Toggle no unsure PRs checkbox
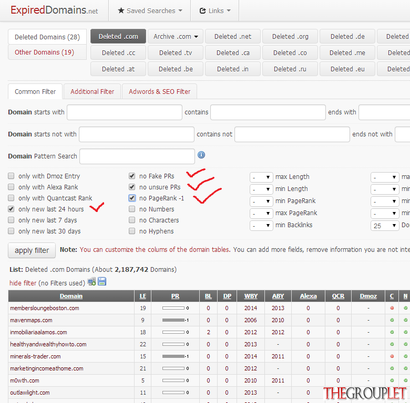 coord(132,187)
